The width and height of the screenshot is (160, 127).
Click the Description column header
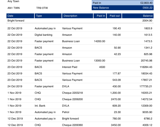(x=77, y=16)
